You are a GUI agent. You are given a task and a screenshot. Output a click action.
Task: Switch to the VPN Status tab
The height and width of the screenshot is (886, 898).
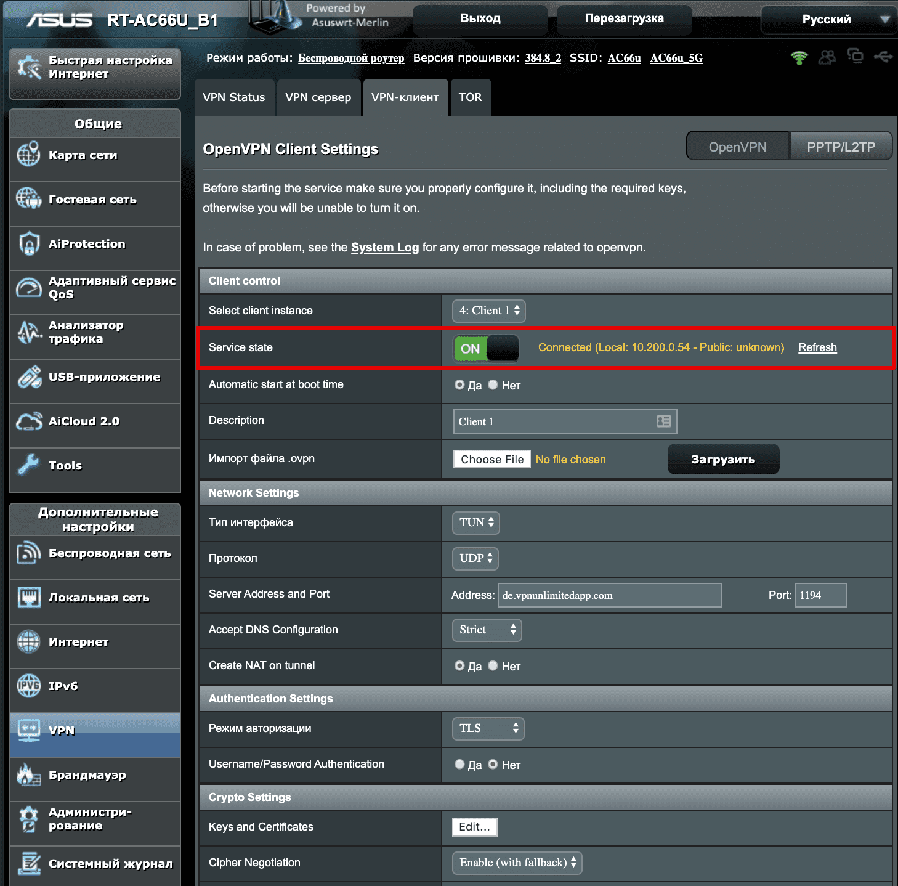(234, 97)
